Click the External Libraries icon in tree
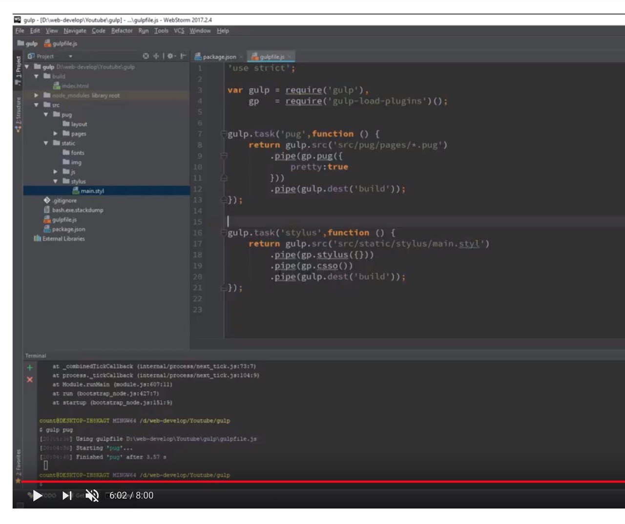625x524 pixels. (x=37, y=239)
